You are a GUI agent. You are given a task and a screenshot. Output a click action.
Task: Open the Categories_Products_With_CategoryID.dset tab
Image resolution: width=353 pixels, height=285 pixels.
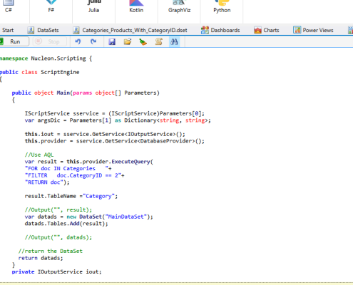[130, 30]
